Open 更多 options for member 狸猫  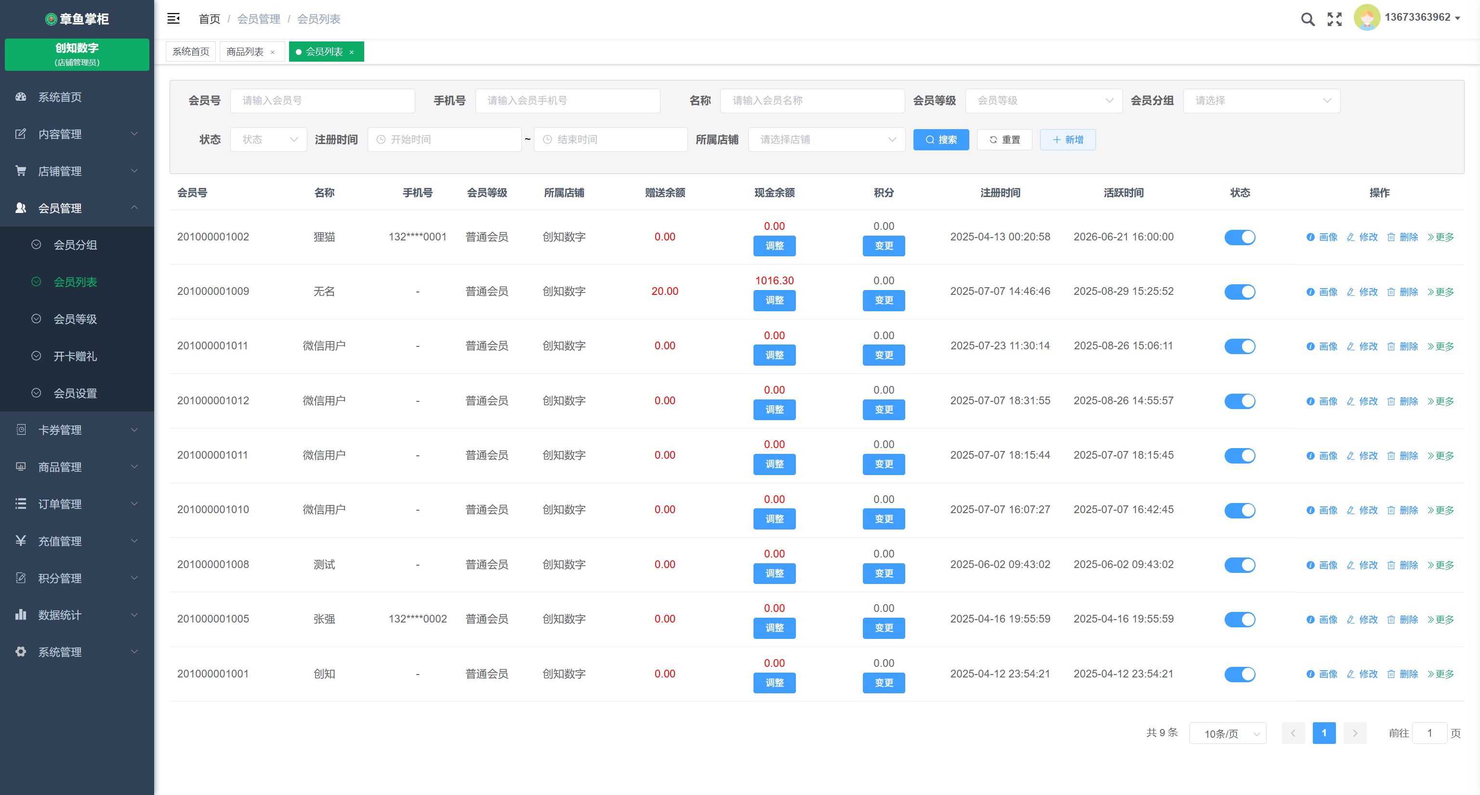pyautogui.click(x=1441, y=237)
